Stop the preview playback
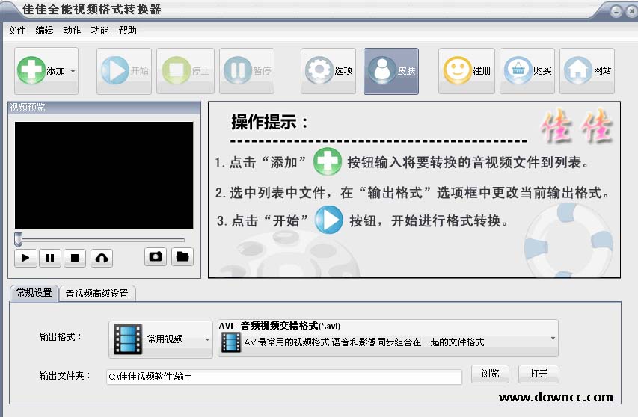Viewport: 638px width, 417px height. [x=75, y=258]
